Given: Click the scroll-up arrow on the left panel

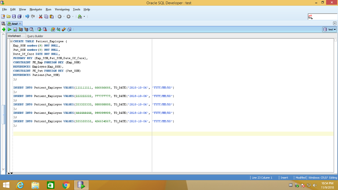Looking at the screenshot, I should 3,34.
